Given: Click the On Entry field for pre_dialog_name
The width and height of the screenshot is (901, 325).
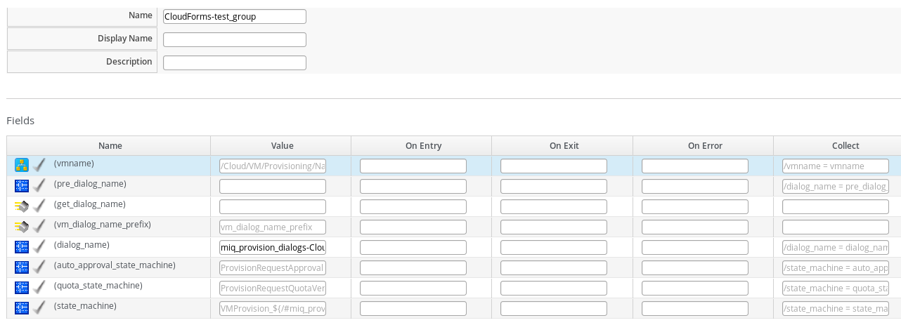Looking at the screenshot, I should point(413,187).
